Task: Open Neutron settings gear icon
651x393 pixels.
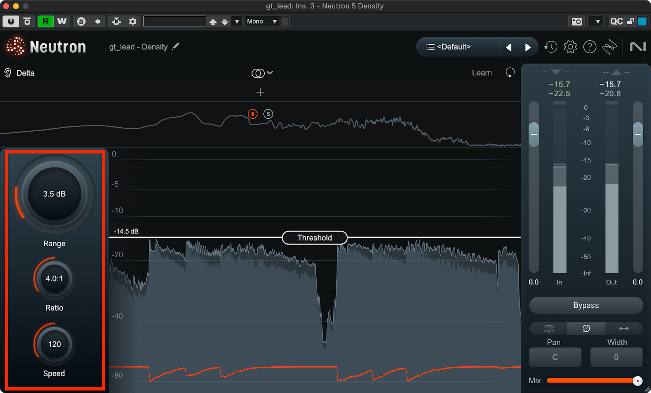Action: (x=570, y=47)
